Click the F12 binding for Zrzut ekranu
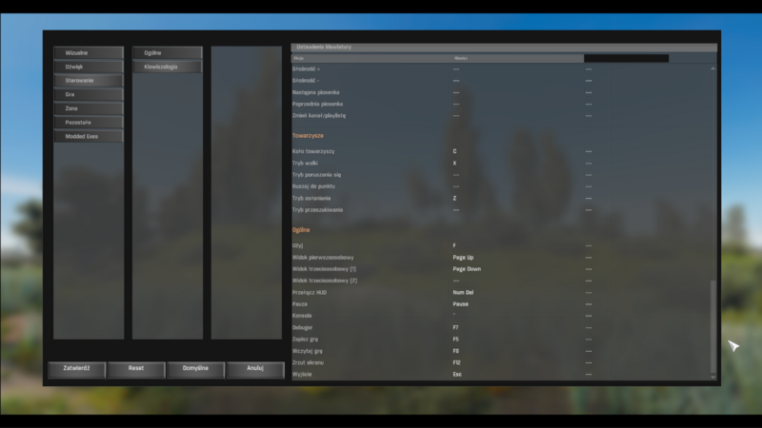Screen dimensions: 762x428 [457, 362]
